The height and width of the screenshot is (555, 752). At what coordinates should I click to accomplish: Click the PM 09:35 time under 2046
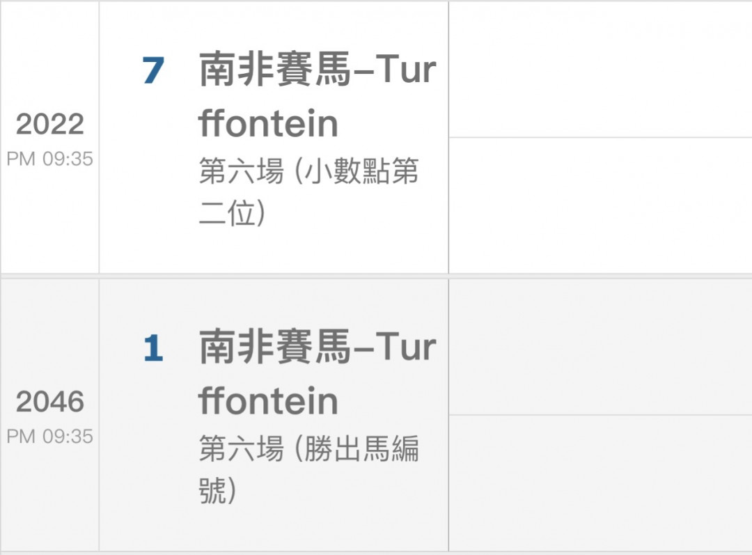[50, 437]
